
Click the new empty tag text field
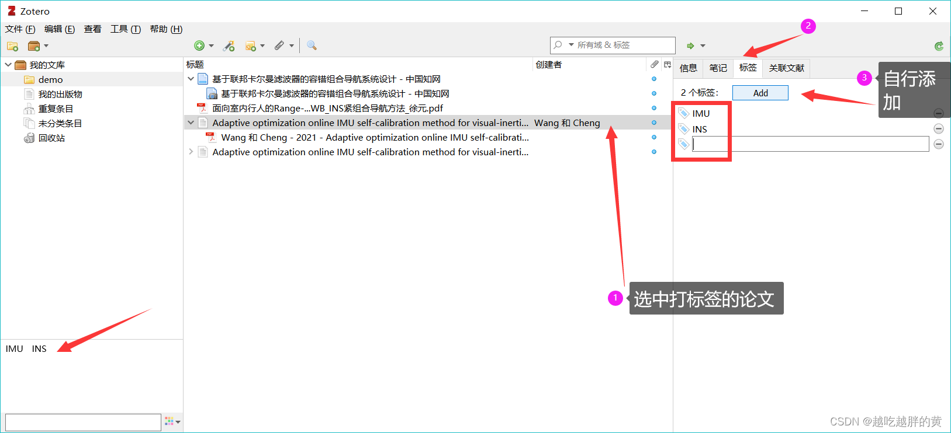[x=811, y=144]
